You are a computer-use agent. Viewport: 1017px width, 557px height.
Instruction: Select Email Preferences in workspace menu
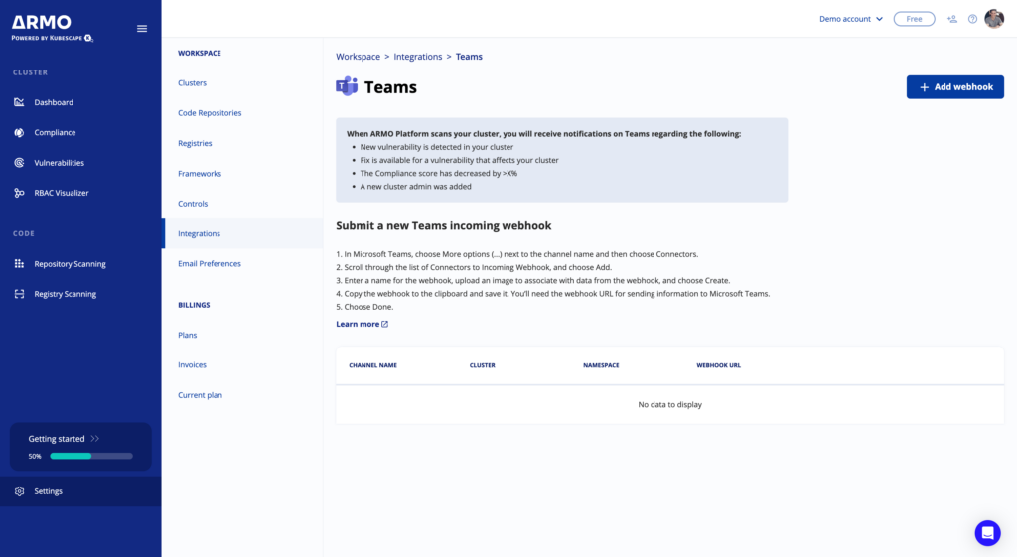(x=210, y=264)
